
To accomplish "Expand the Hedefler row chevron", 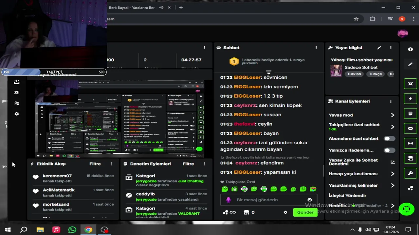I will tap(392, 206).
